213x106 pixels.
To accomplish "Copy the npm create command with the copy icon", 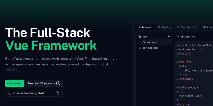I will (58, 93).
